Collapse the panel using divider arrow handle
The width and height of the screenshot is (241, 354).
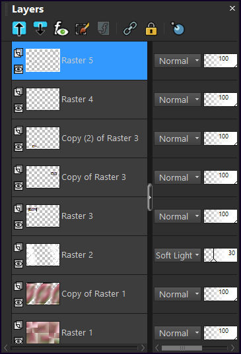click(150, 197)
